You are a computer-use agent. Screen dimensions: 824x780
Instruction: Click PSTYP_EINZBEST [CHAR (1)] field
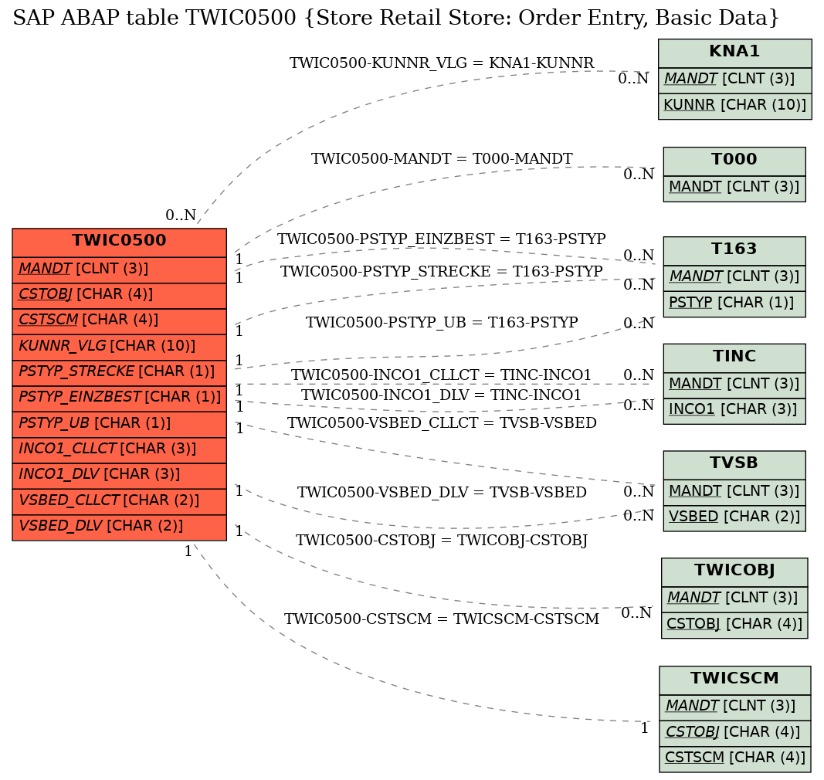(x=119, y=398)
